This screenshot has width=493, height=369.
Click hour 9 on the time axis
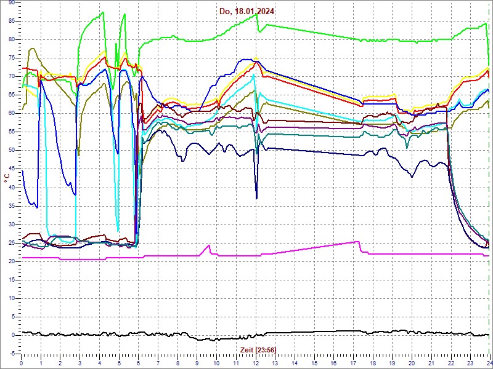coord(197,363)
